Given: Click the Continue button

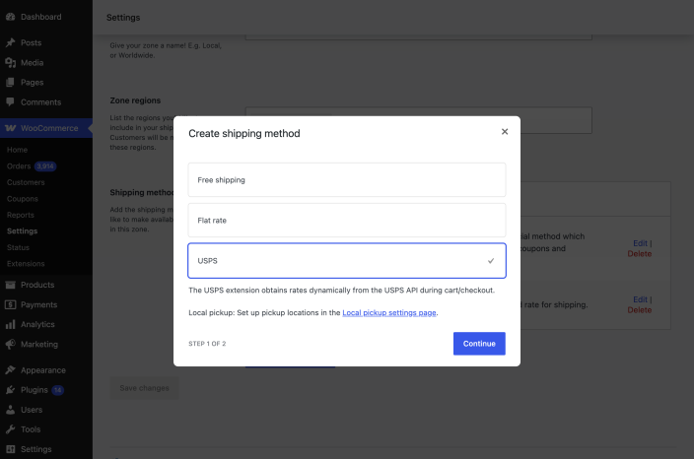Looking at the screenshot, I should tap(479, 344).
